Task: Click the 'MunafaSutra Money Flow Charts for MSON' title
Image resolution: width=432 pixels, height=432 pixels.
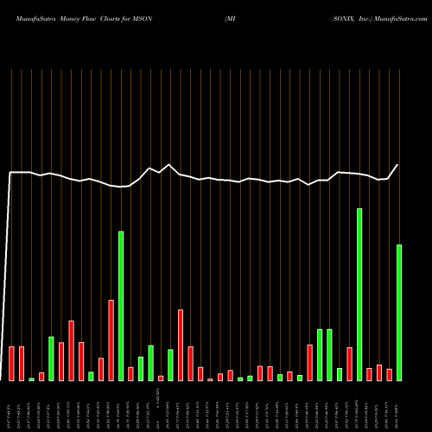Action: coord(84,19)
